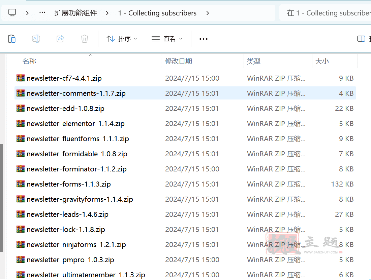Click WinRAR icon of newsletter-comments-1.1.7.zip
The width and height of the screenshot is (371, 280).
21,93
